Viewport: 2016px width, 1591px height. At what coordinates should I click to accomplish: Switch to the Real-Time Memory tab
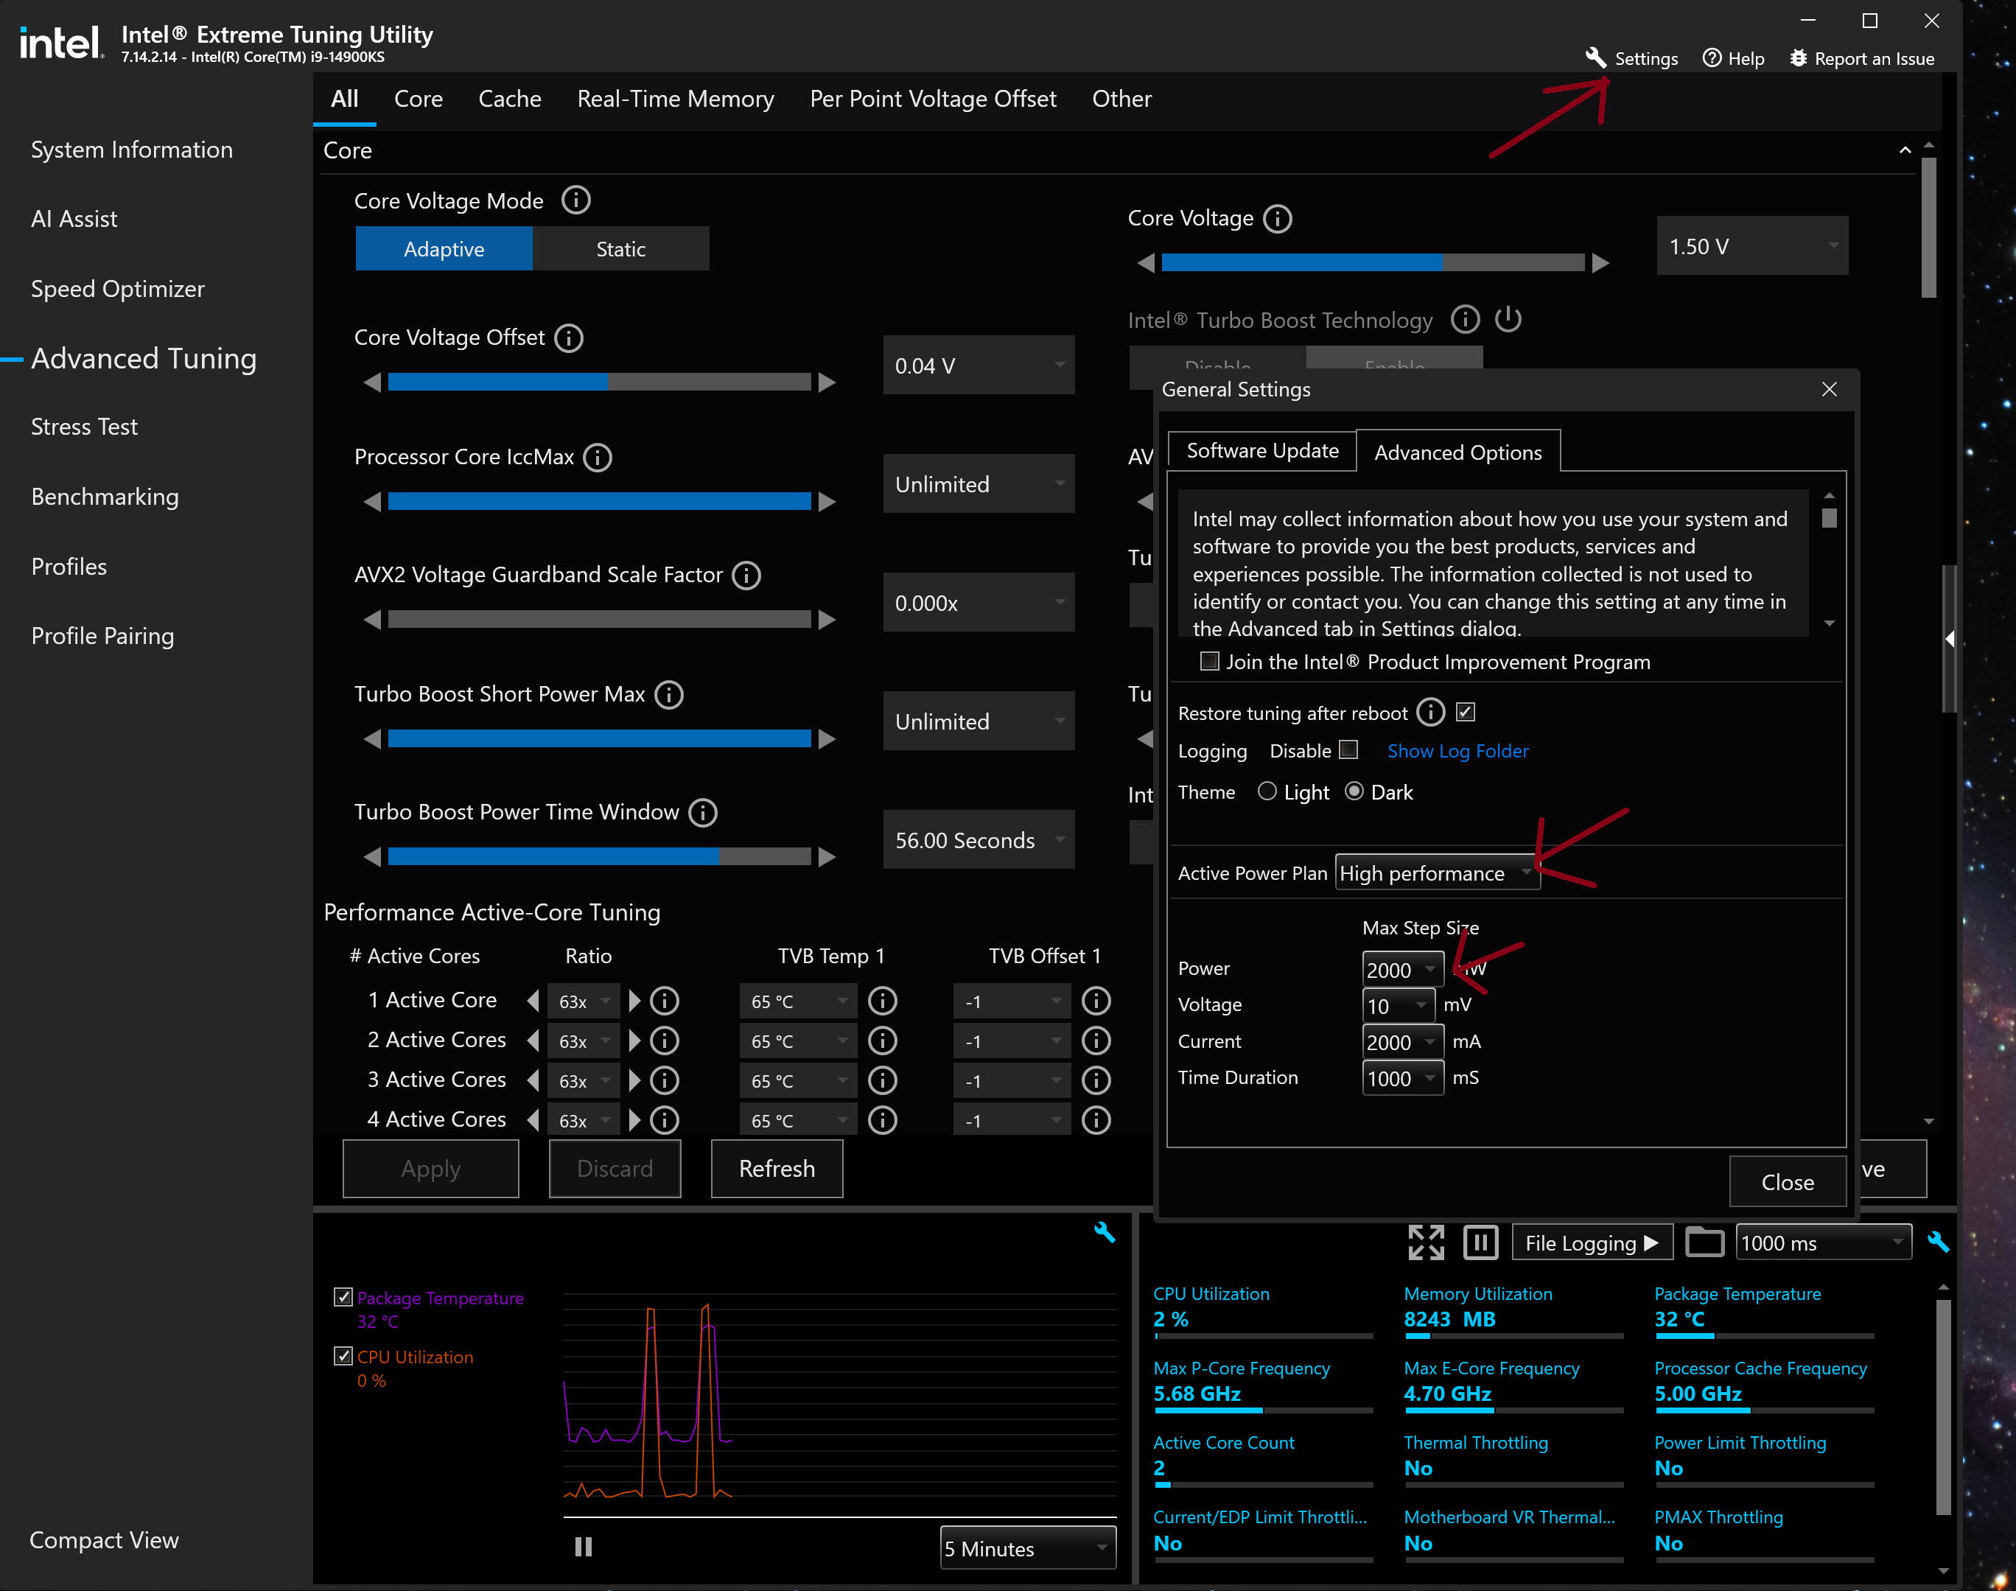pyautogui.click(x=675, y=99)
